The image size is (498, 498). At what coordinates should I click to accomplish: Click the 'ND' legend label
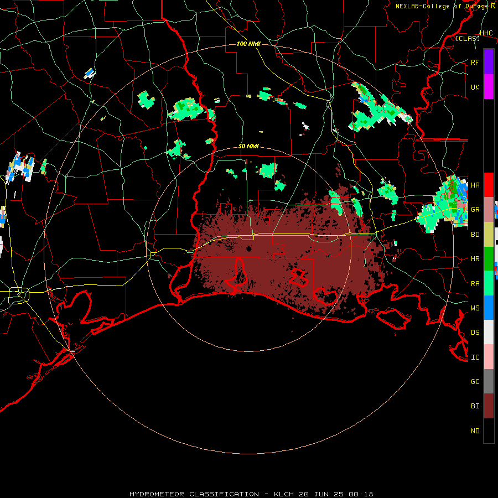475,431
